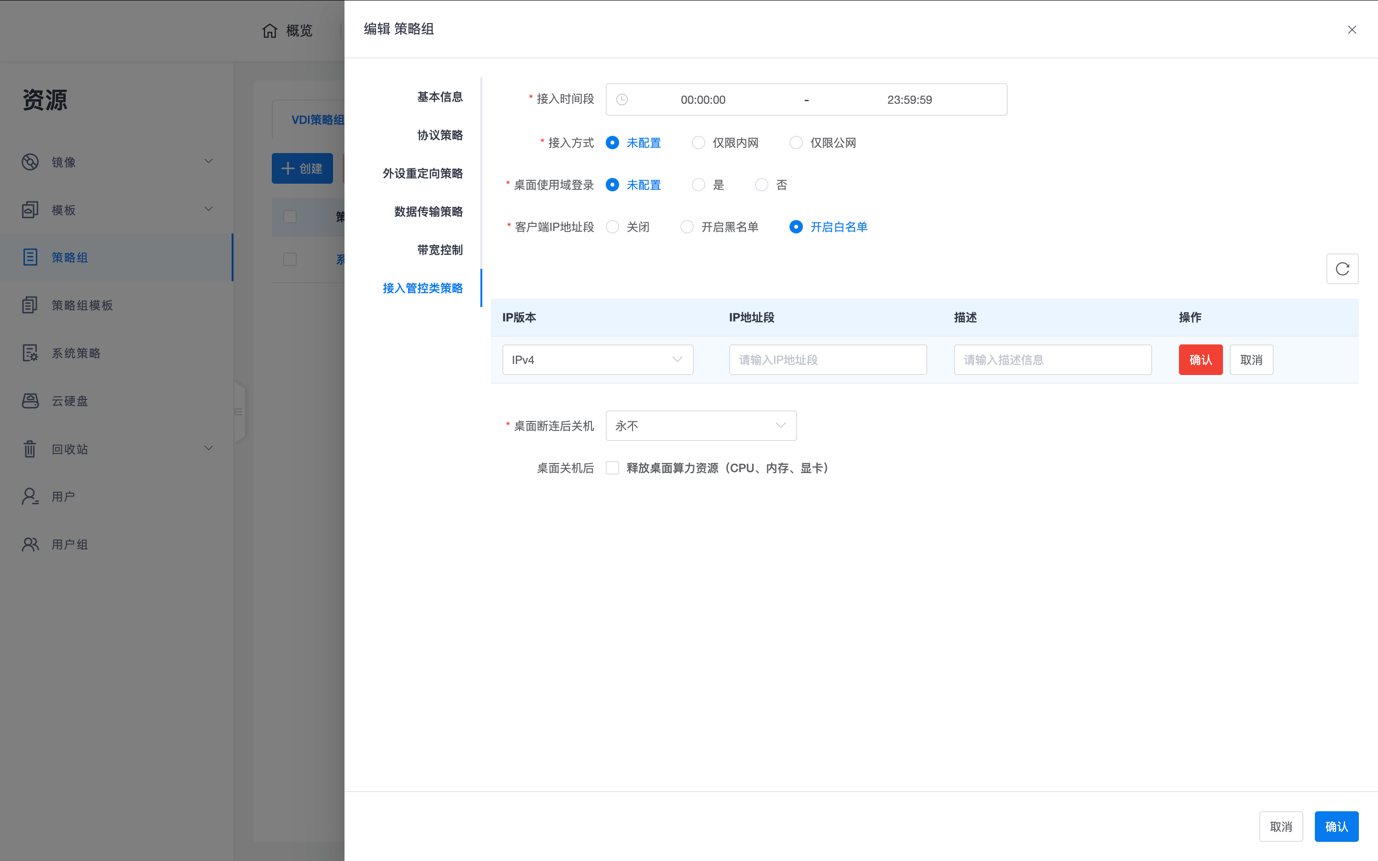Click the clock icon in the access time field
1378x861 pixels.
click(x=622, y=99)
